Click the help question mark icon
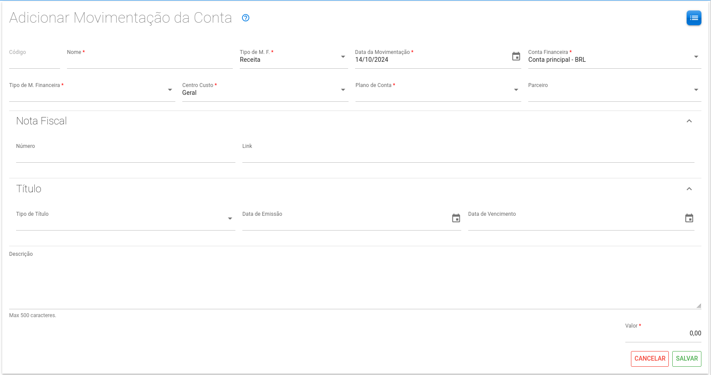The width and height of the screenshot is (711, 375). 246,18
